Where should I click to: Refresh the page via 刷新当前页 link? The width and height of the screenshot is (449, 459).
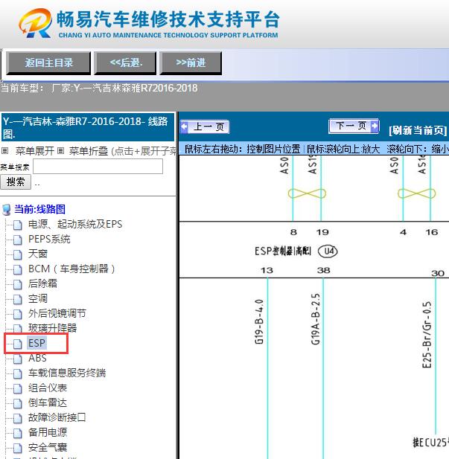tap(418, 130)
